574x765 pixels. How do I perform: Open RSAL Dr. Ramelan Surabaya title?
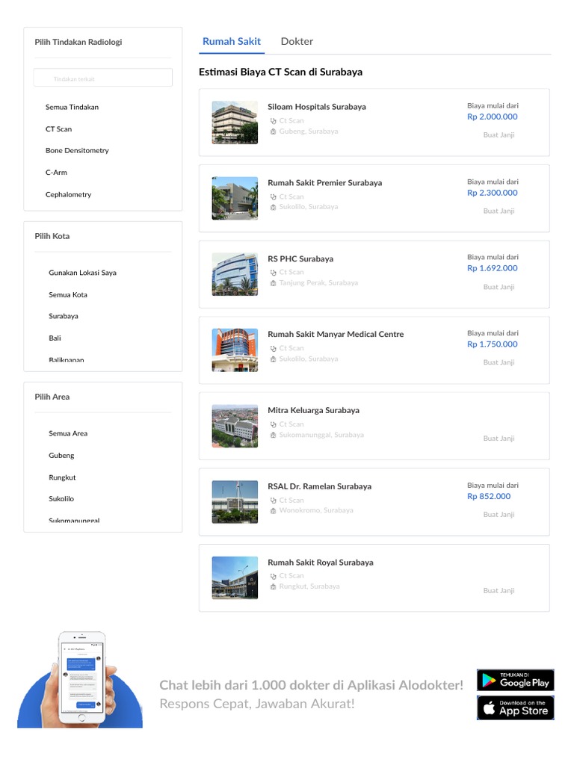(x=319, y=486)
